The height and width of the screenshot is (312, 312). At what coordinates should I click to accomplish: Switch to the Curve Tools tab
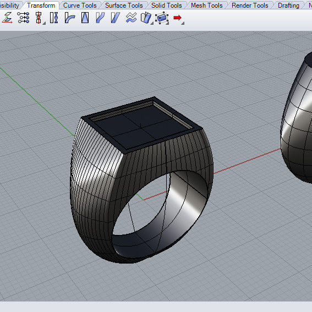pyautogui.click(x=80, y=6)
